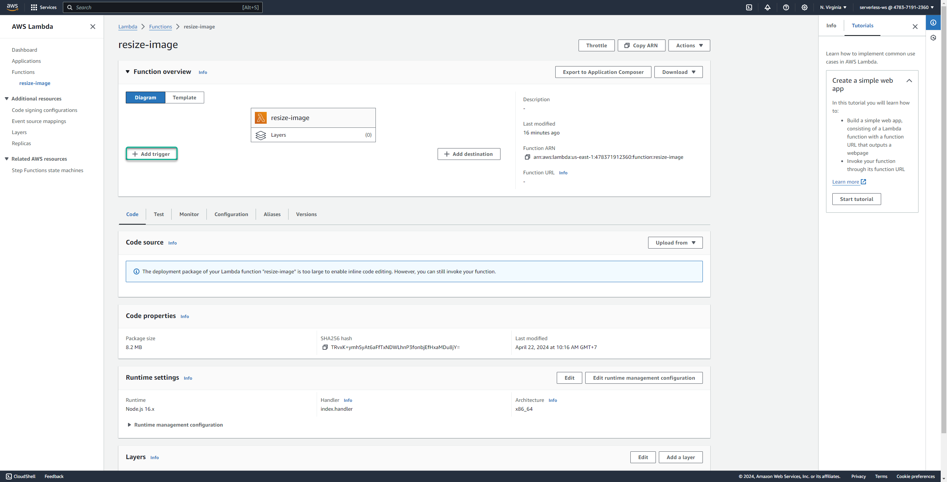Click Edit in Runtime settings
Viewport: 947px width, 482px height.
[x=569, y=378]
